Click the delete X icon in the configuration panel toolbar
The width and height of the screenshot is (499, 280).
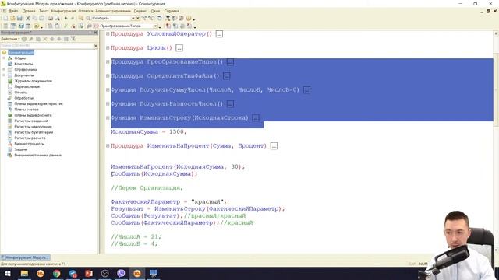45,39
